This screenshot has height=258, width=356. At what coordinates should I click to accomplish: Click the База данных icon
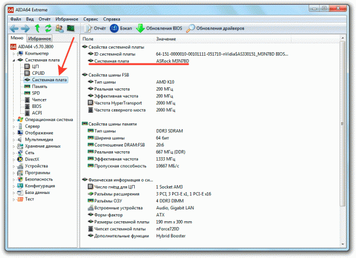(x=20, y=192)
